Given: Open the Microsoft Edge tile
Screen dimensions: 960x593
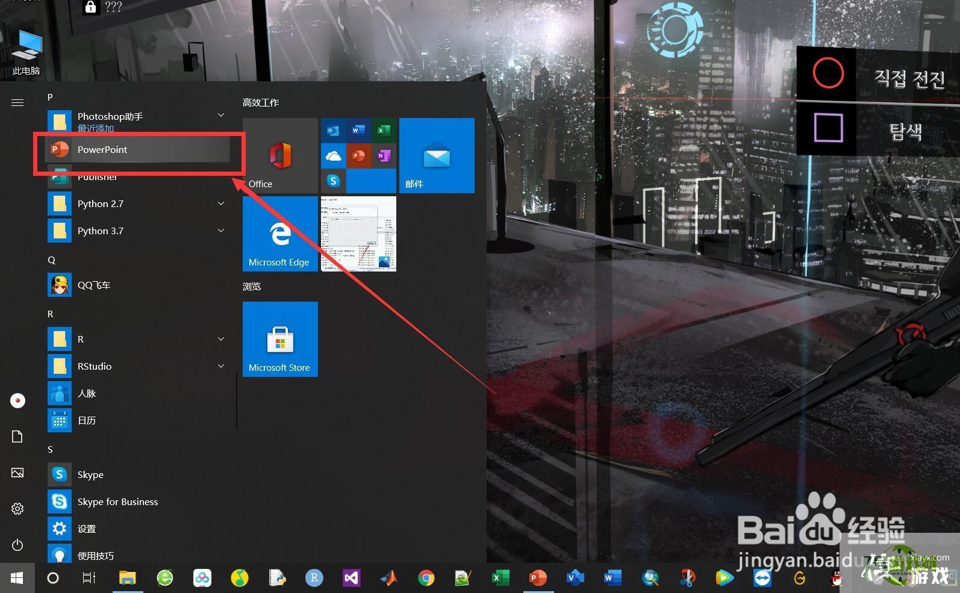Looking at the screenshot, I should tap(280, 234).
